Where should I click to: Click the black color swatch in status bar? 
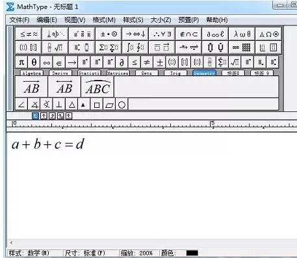click(192, 253)
